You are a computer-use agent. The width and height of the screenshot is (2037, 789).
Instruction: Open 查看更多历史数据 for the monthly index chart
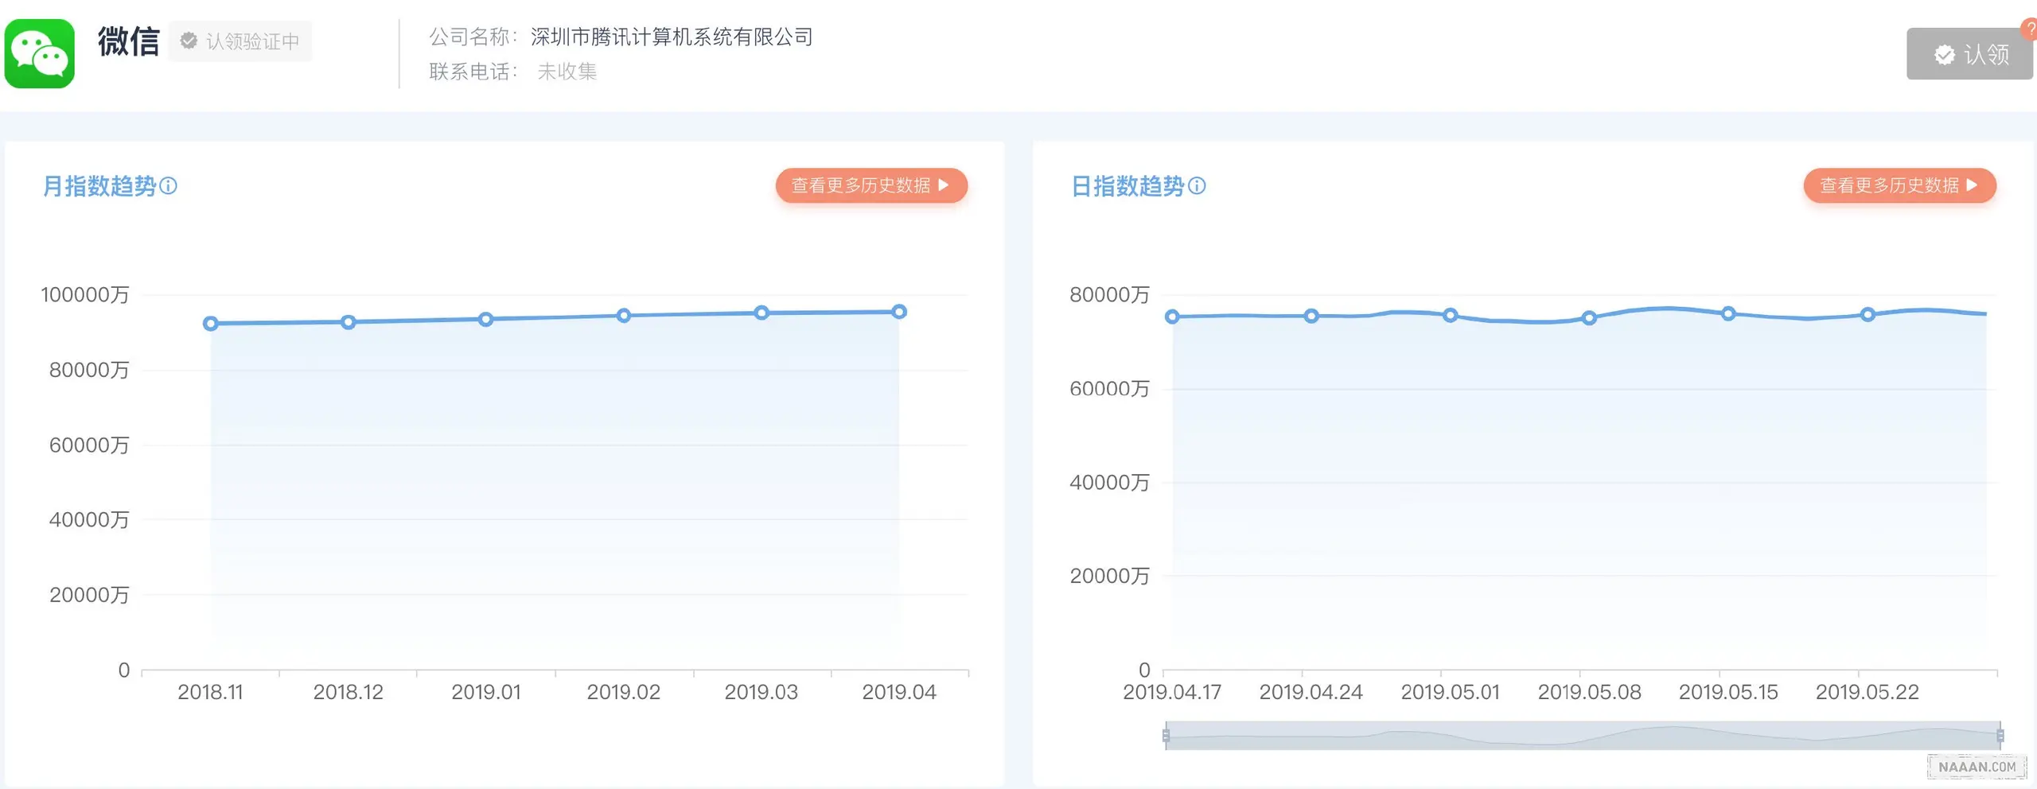(871, 185)
